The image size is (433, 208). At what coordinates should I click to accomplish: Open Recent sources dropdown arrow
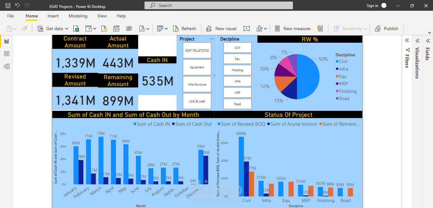pyautogui.click(x=148, y=29)
